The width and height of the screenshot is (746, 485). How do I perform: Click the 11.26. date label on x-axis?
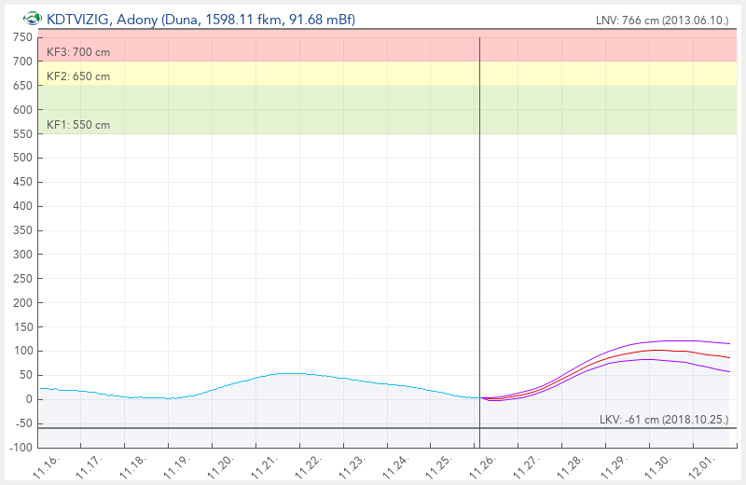click(484, 466)
